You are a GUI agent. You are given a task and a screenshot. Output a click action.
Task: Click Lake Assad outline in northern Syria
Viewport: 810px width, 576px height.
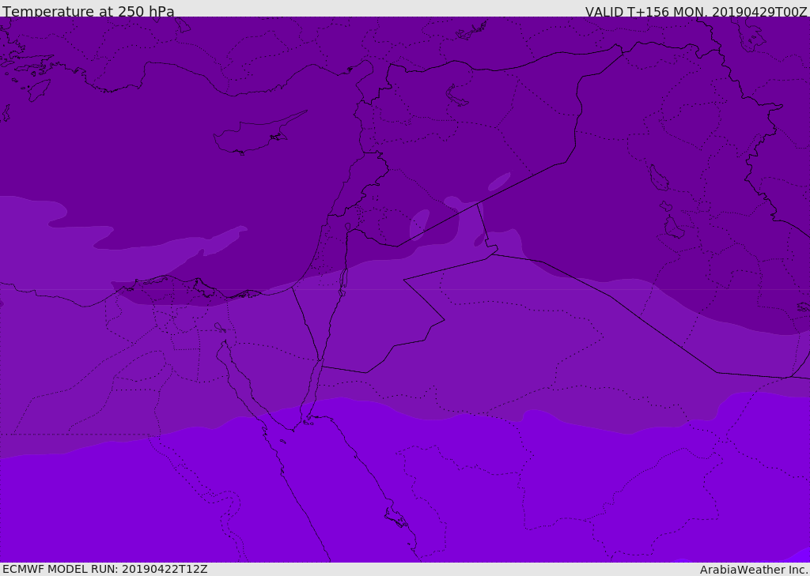(456, 96)
